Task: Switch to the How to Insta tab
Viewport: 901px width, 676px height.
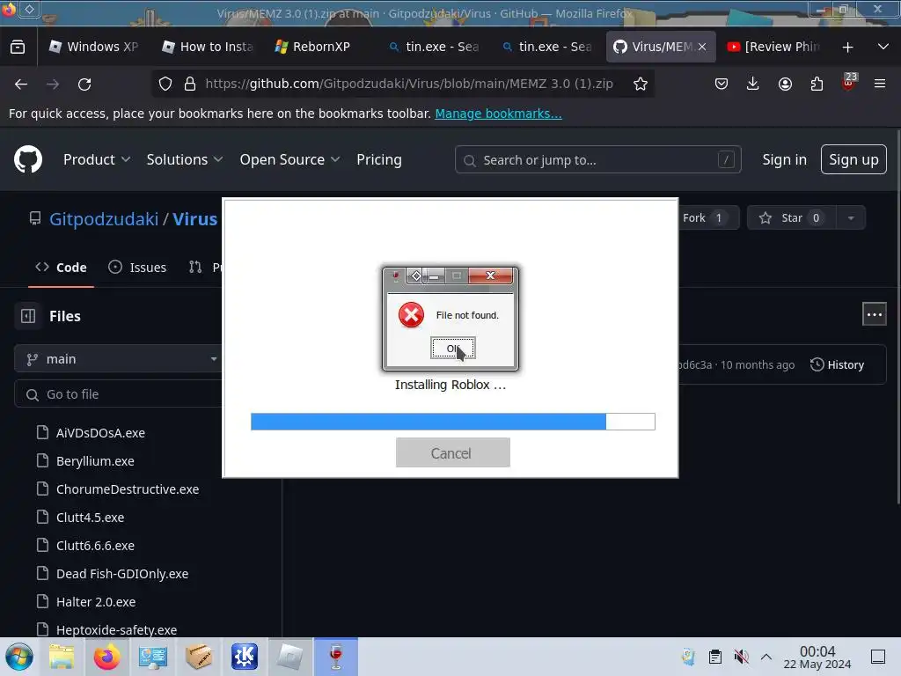Action: click(x=208, y=47)
